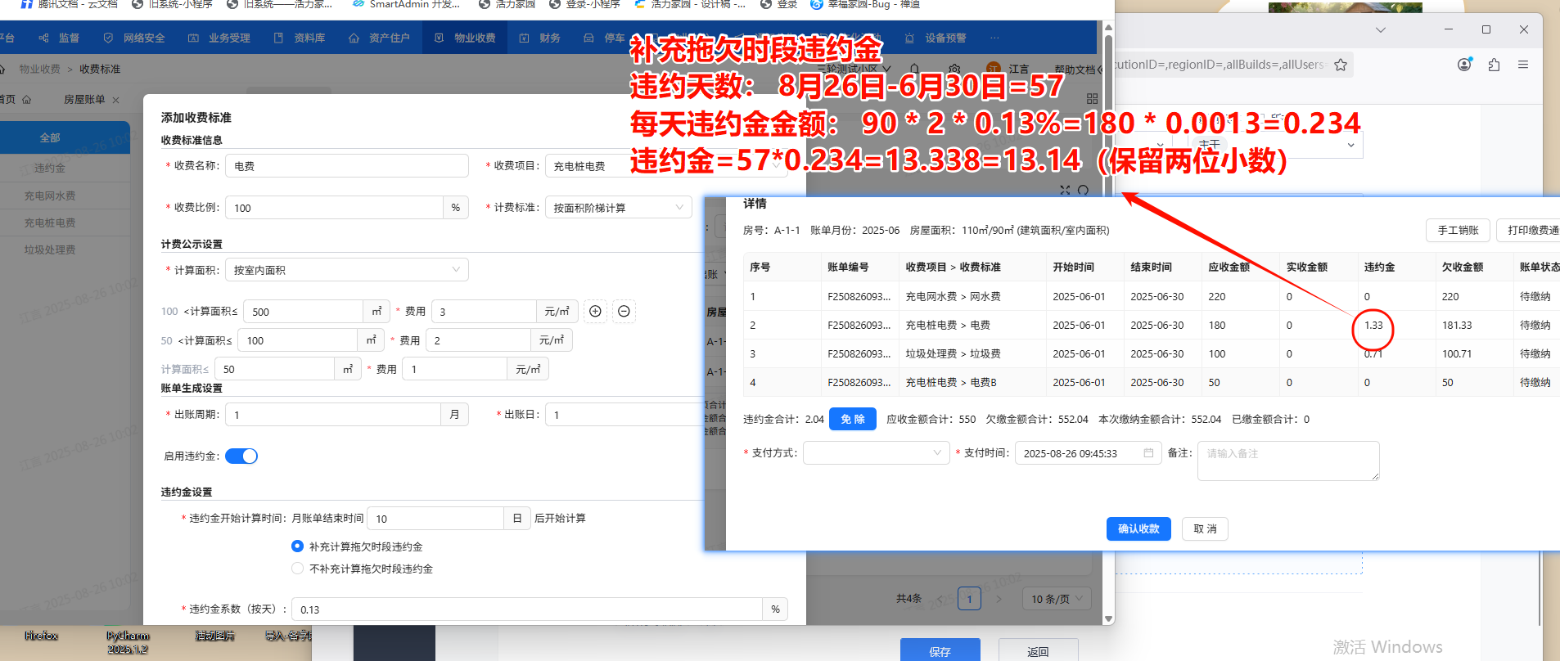Click the fullscreen icon above the table

1065,190
